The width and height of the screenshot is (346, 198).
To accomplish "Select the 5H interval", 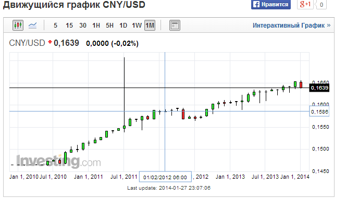I will click(109, 26).
